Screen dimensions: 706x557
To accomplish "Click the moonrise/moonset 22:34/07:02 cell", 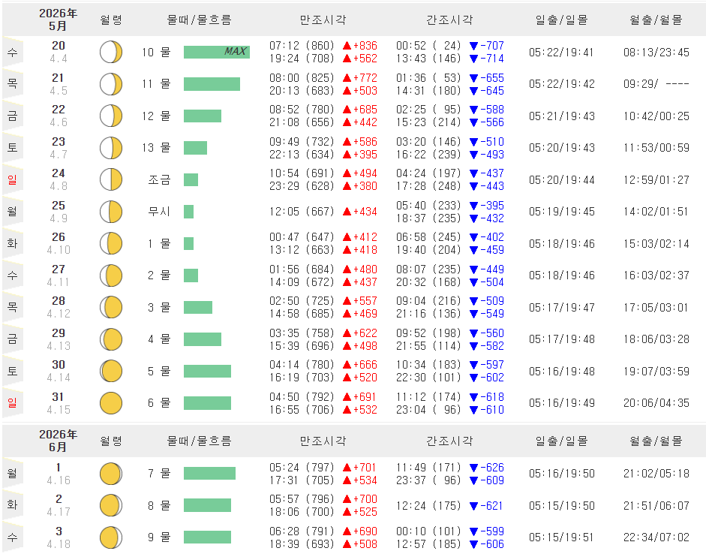I will (656, 537).
